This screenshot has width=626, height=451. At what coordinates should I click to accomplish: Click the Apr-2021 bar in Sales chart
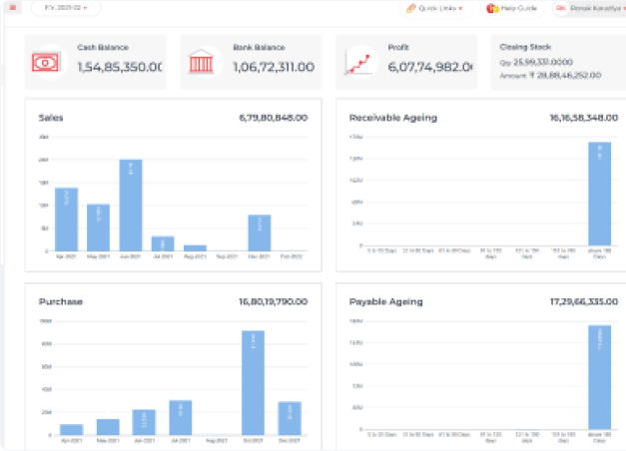tap(66, 219)
